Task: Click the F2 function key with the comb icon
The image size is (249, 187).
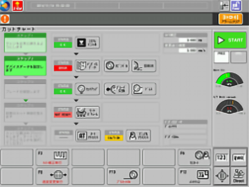Action: coord(52,157)
